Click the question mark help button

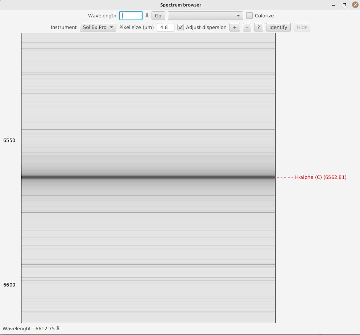pyautogui.click(x=258, y=27)
